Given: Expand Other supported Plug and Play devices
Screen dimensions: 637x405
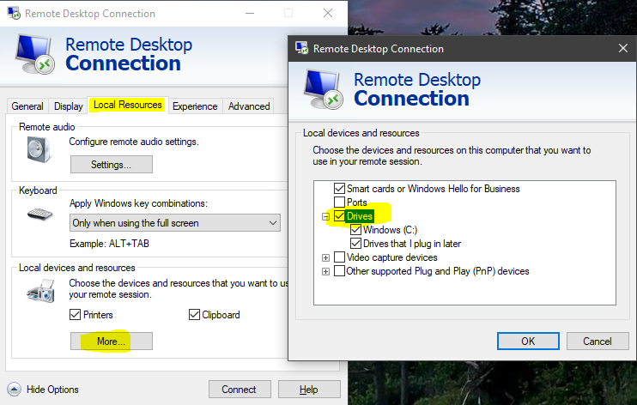Looking at the screenshot, I should 325,271.
